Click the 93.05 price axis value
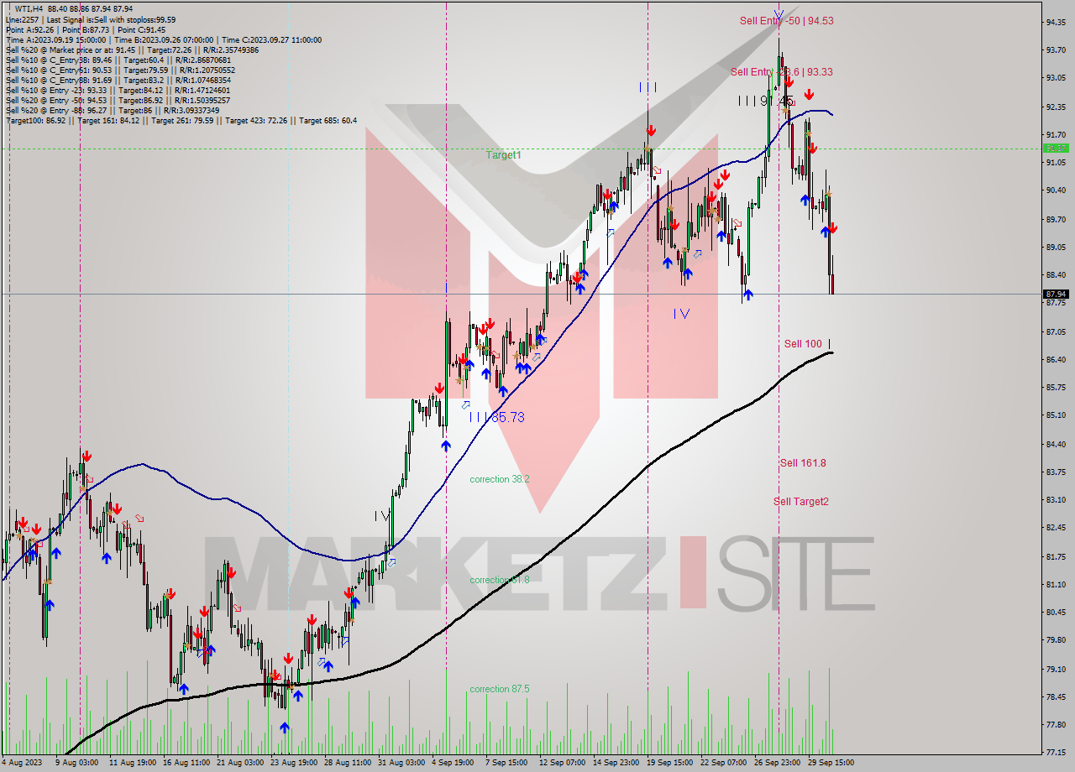This screenshot has height=772, width=1075. coord(1056,78)
